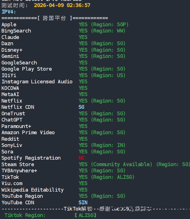This screenshot has width=190, height=219.
Task: Click the red NO for Spotify Registration
Action: (x=81, y=158)
